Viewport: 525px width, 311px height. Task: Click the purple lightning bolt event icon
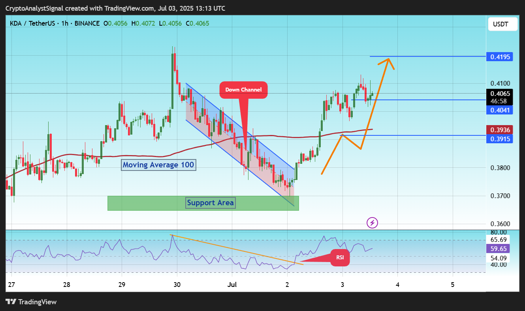(373, 223)
